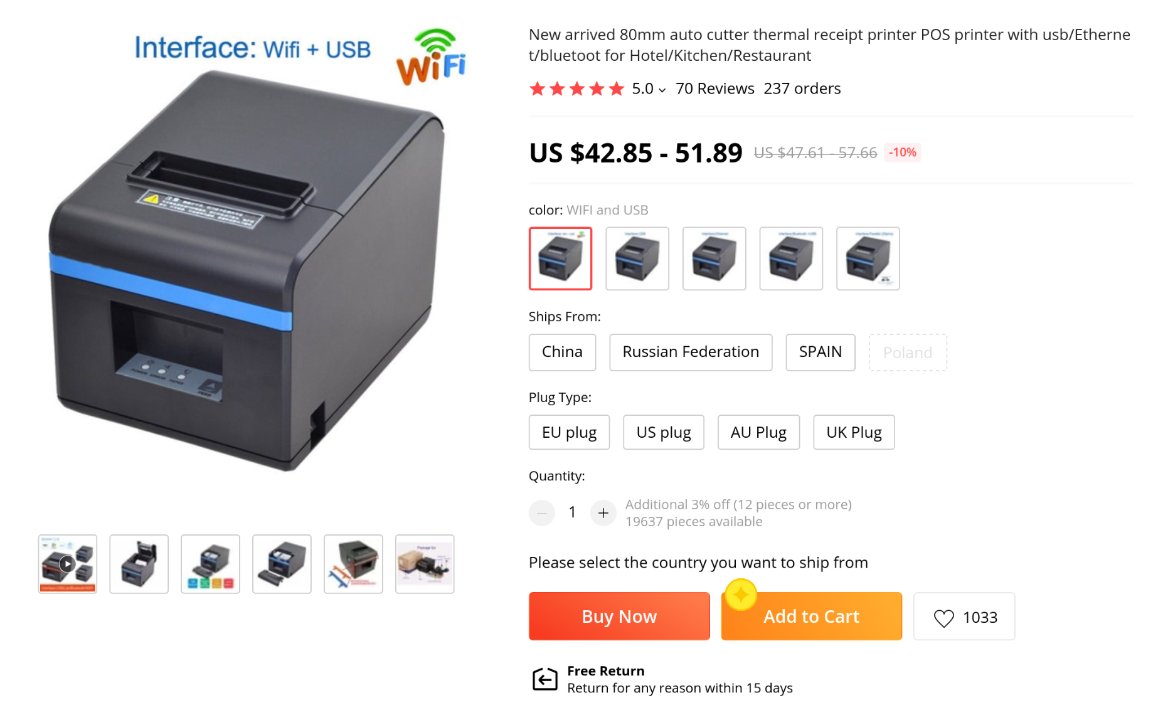Select SPAIN as shipping origin
Image resolution: width=1158 pixels, height=715 pixels.
pyautogui.click(x=821, y=352)
